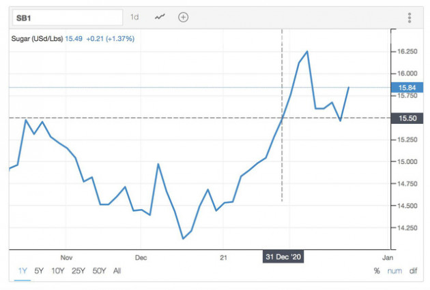Click the Nov label on time axis
This screenshot has height=290, width=430.
click(66, 258)
